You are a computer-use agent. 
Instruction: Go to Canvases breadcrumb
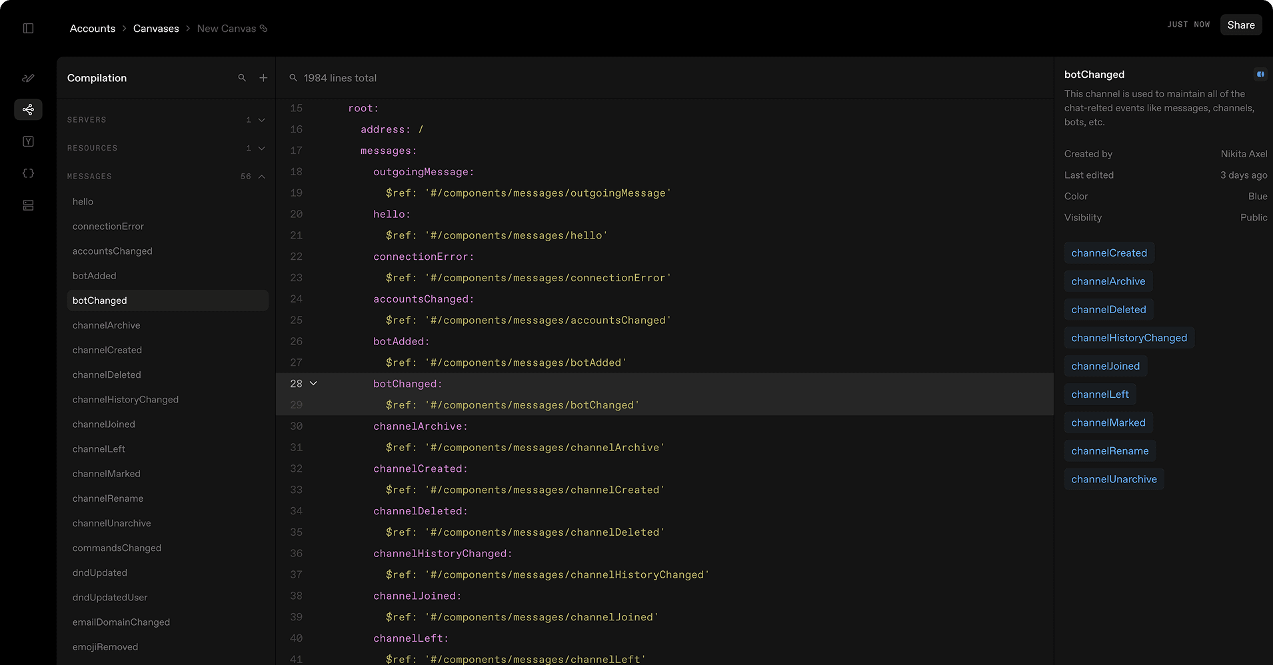click(x=156, y=29)
